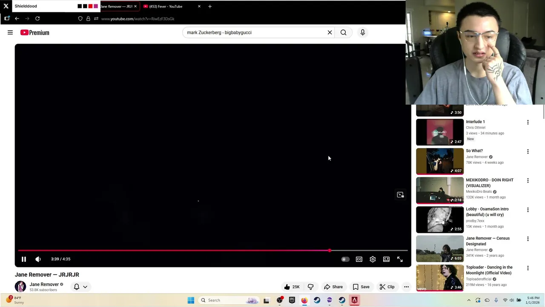545x307 pixels.
Task: Select the red swatch beside Shielddood
Action: pos(90,6)
